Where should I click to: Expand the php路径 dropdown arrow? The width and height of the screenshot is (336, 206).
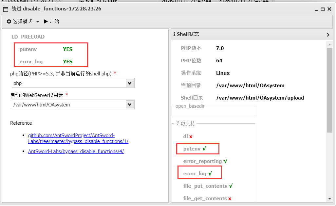130,83
